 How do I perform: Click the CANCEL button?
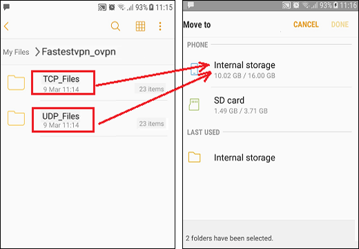(x=306, y=24)
